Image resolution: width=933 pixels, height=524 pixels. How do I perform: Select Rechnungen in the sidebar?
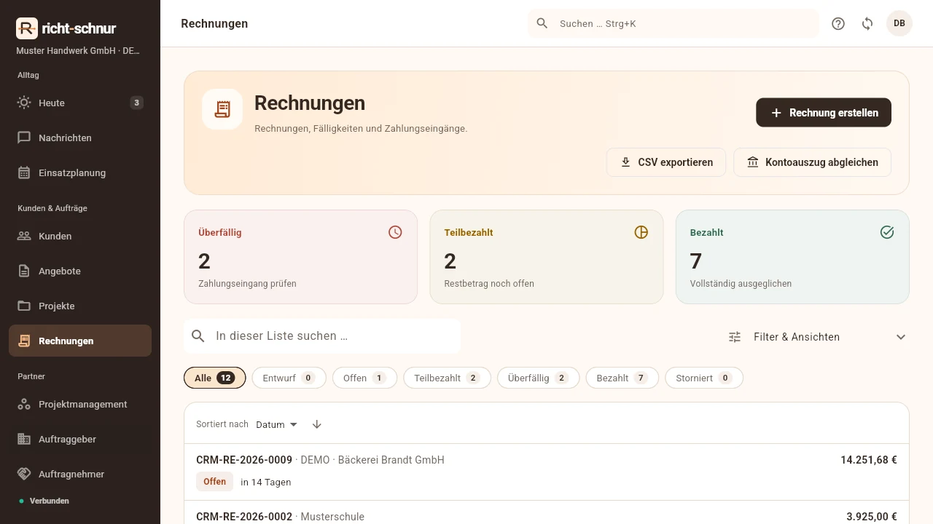click(80, 341)
